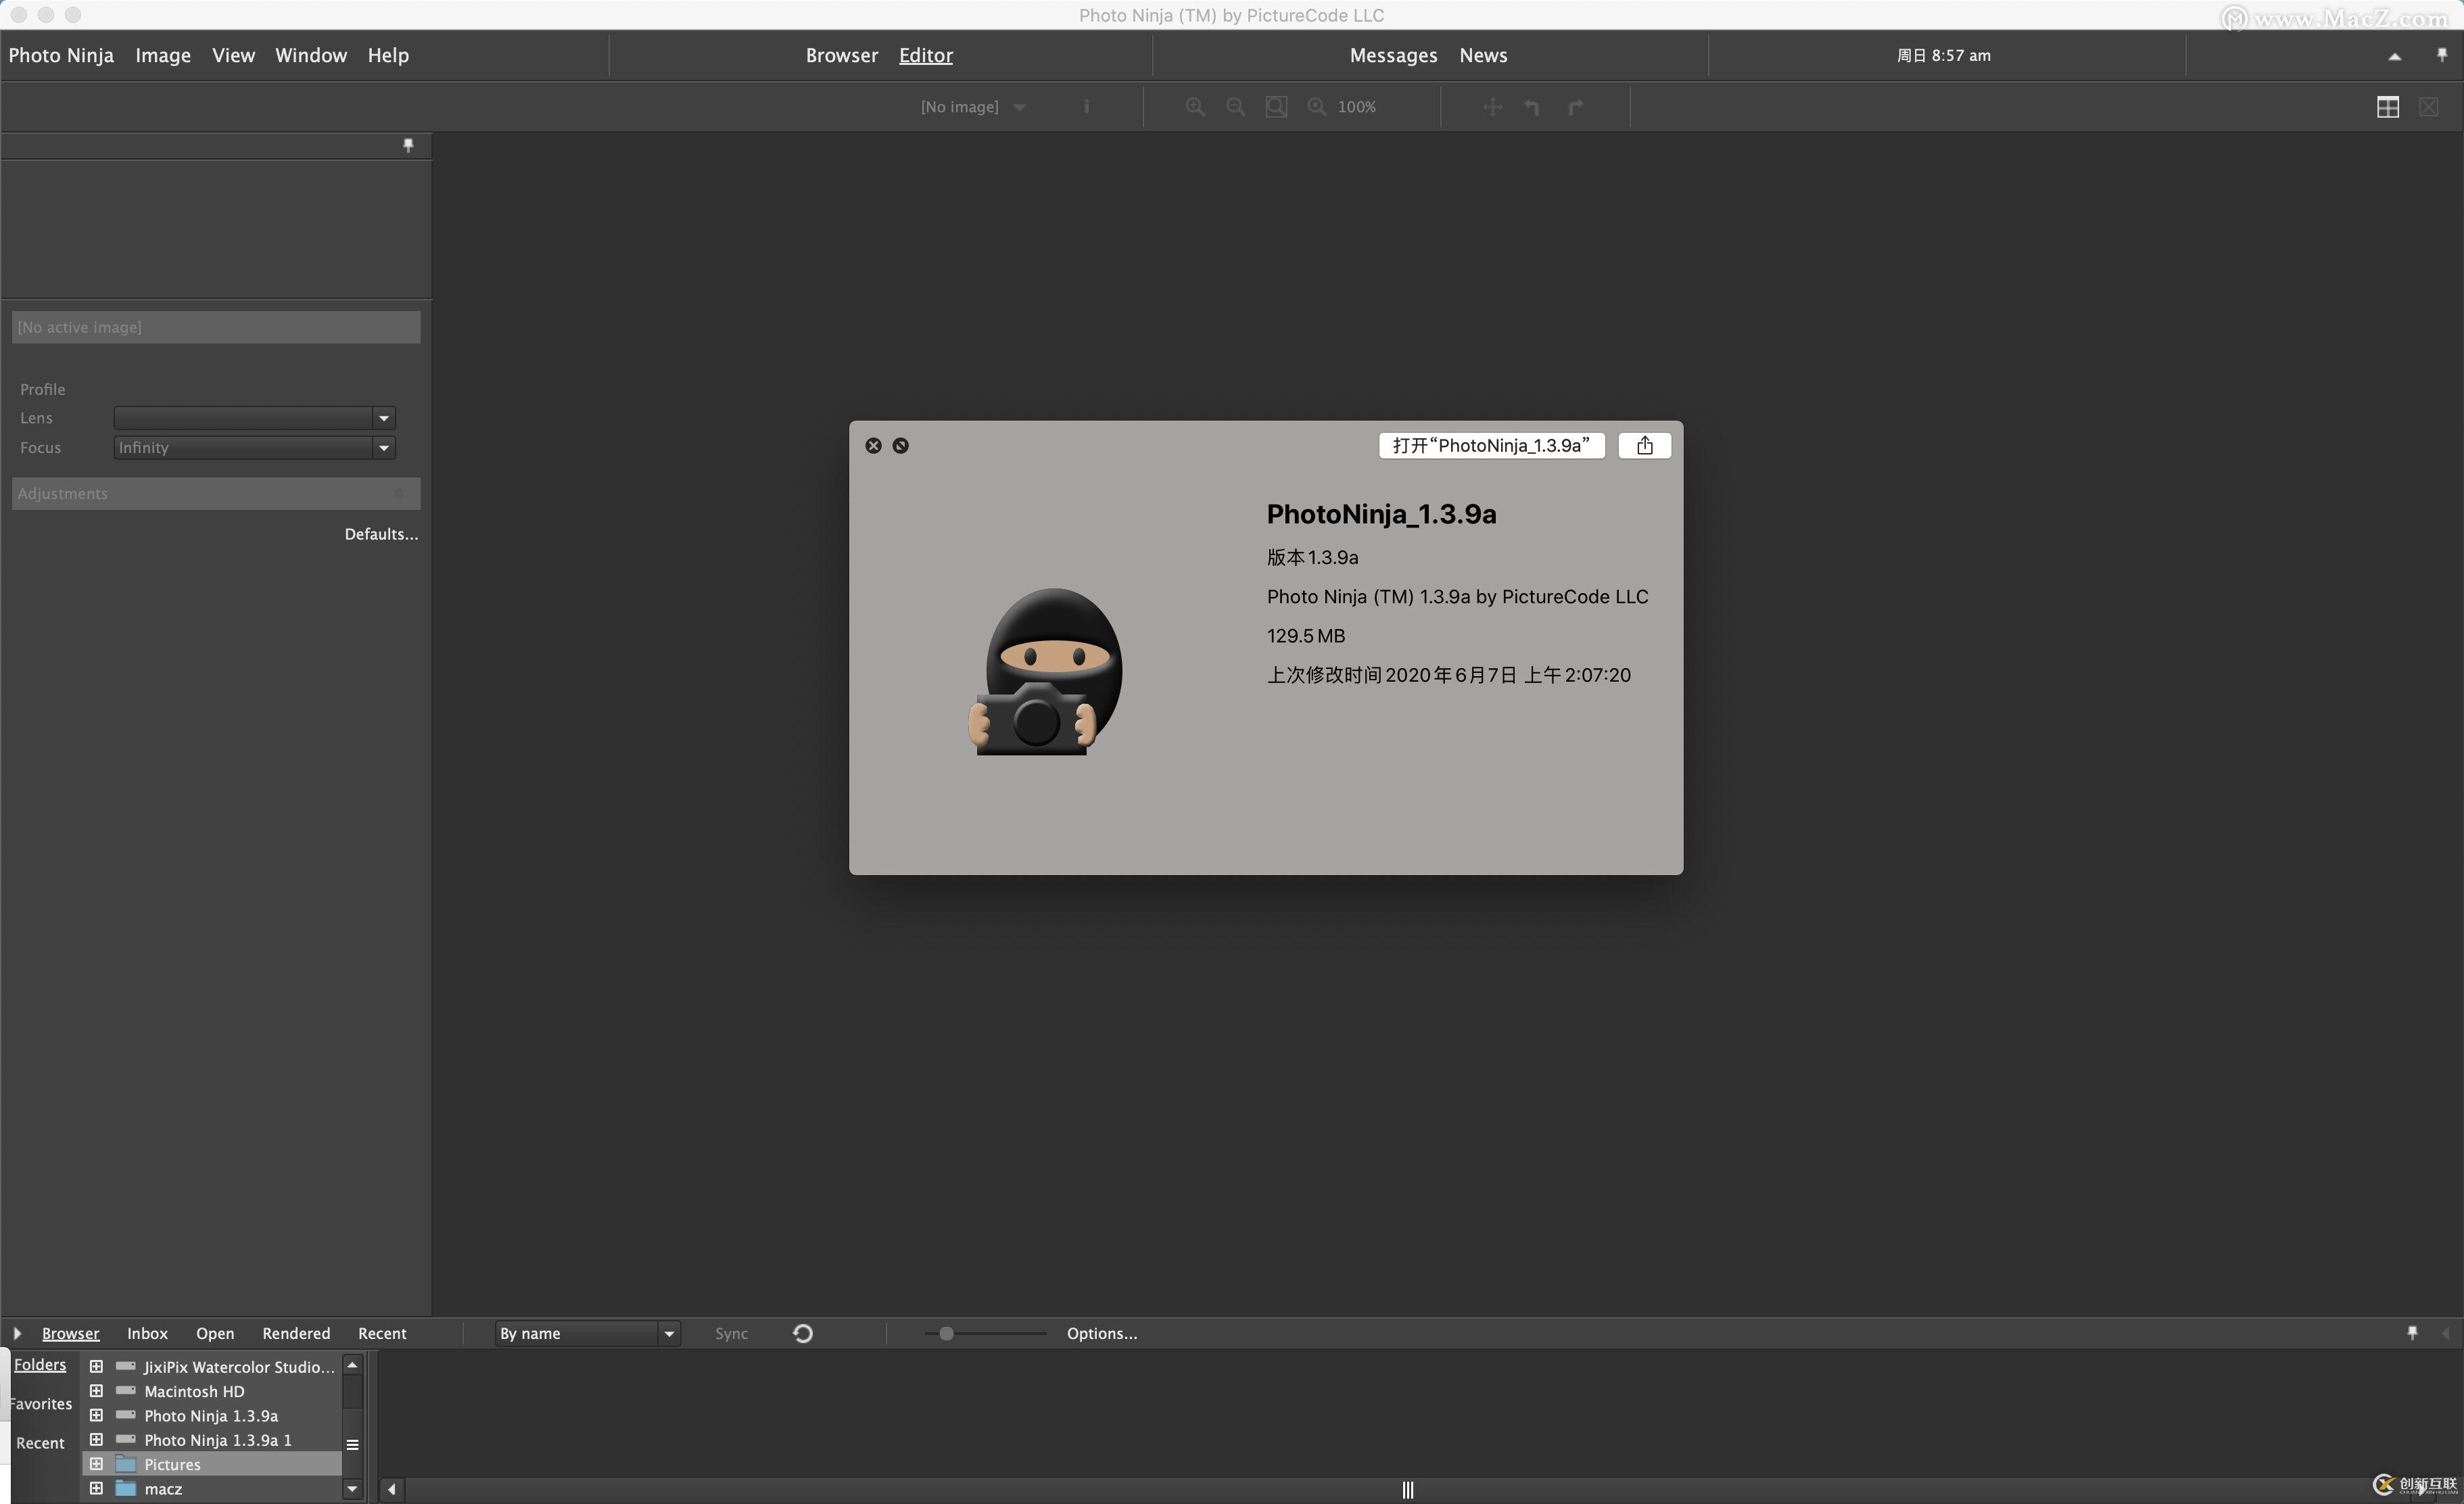Click the crossed-box icon at toolbar right

[x=2429, y=107]
